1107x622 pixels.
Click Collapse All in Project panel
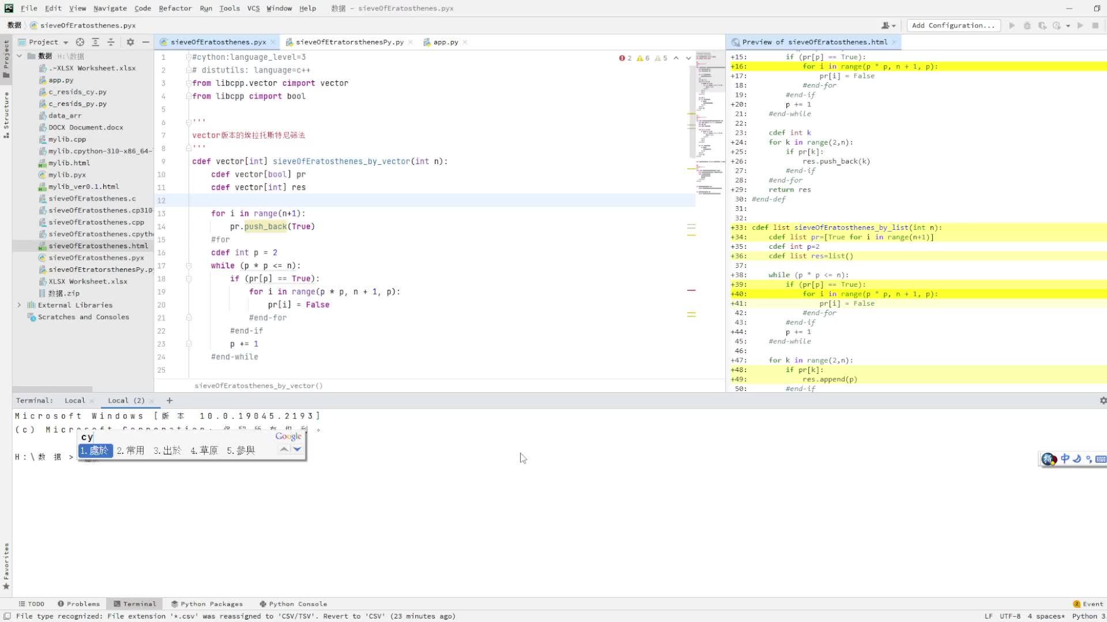pos(111,42)
